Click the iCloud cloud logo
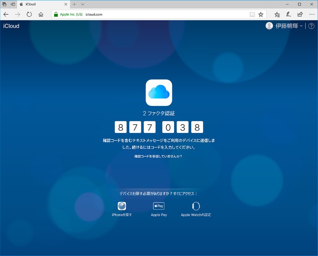Viewport: 318px width, 256px height. [x=159, y=93]
